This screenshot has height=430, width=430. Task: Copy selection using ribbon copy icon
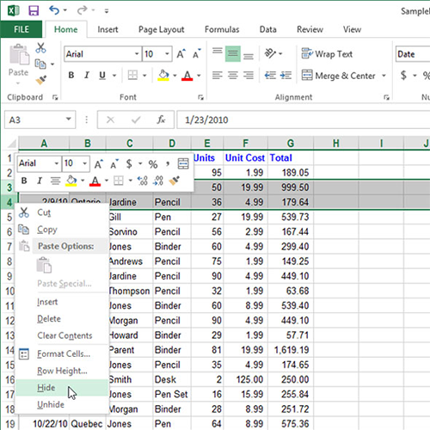coord(40,64)
